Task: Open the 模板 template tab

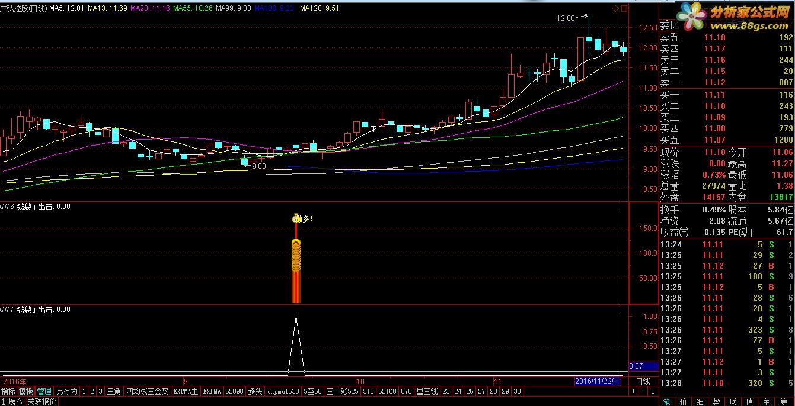Action: [26, 391]
